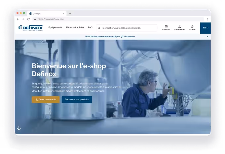Click the Créer un compte button
225x154 pixels.
click(x=46, y=99)
